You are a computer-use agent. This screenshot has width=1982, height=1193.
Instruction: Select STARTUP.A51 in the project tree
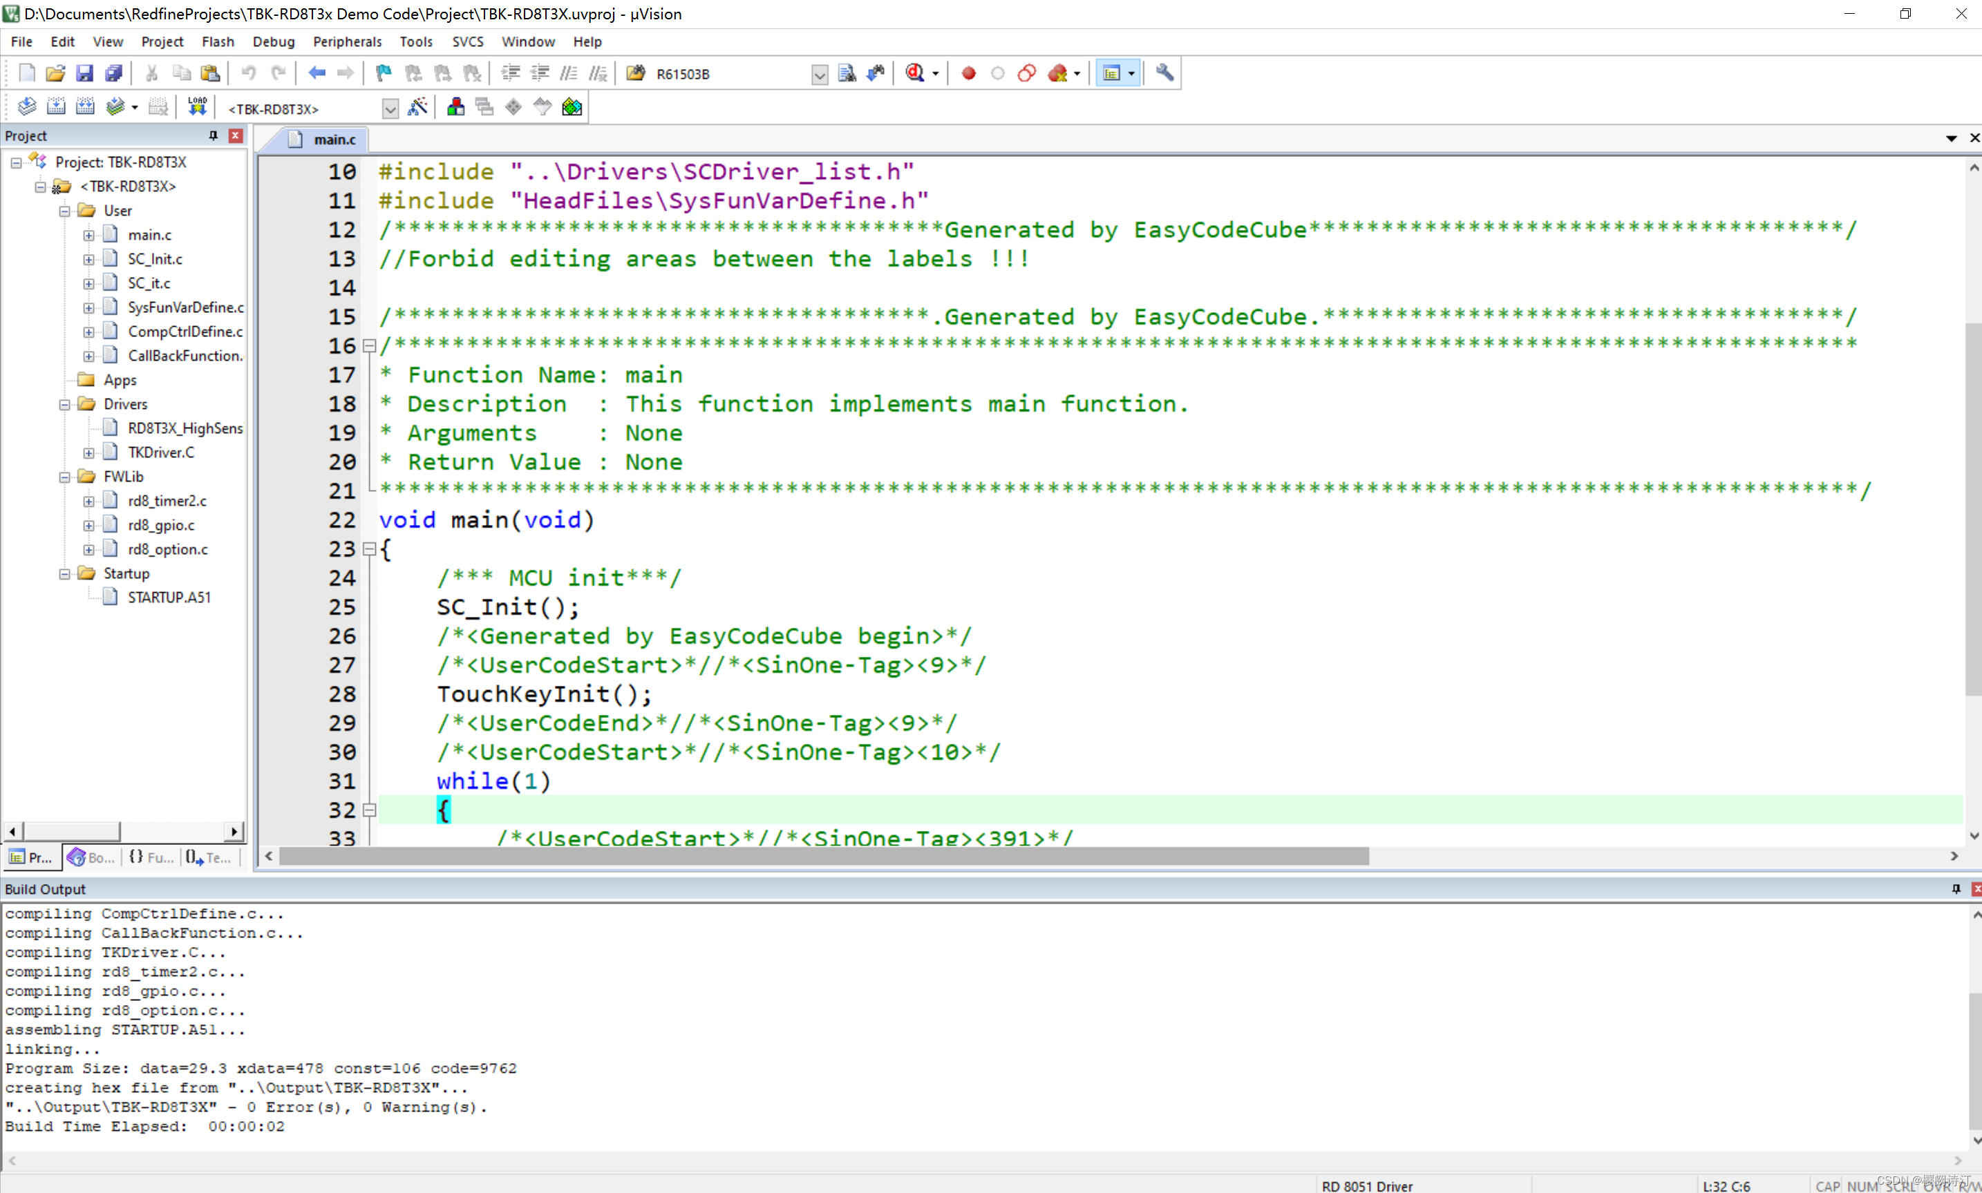coord(169,598)
